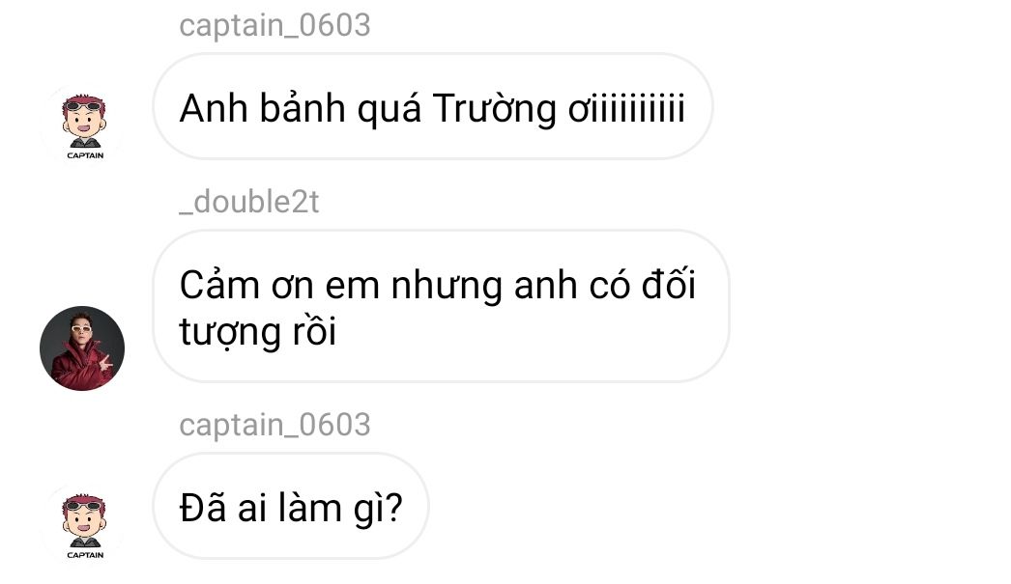Click the white glasses in _double2t's photo
The width and height of the screenshot is (1011, 584).
coord(81,331)
